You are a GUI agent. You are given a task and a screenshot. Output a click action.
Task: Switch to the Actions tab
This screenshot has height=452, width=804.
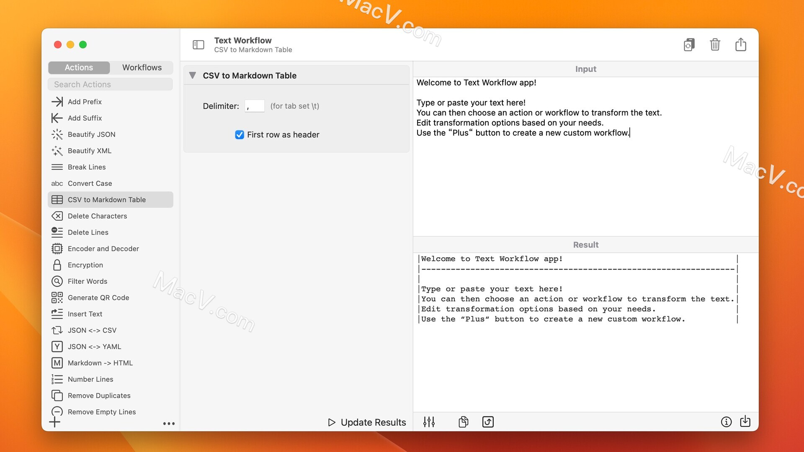coord(78,67)
